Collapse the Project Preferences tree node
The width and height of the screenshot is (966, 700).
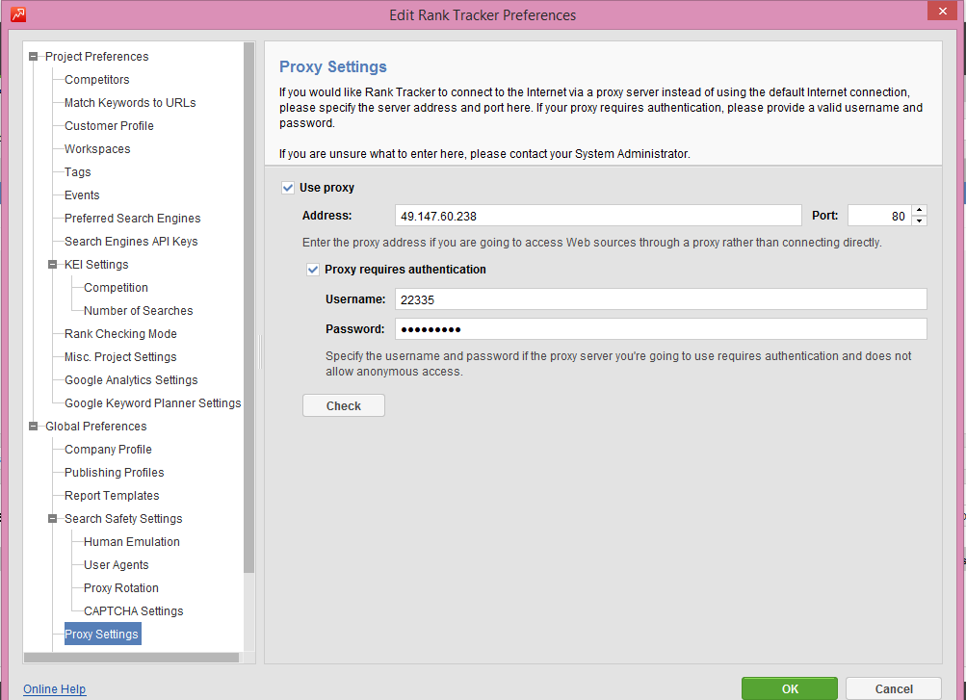point(35,57)
